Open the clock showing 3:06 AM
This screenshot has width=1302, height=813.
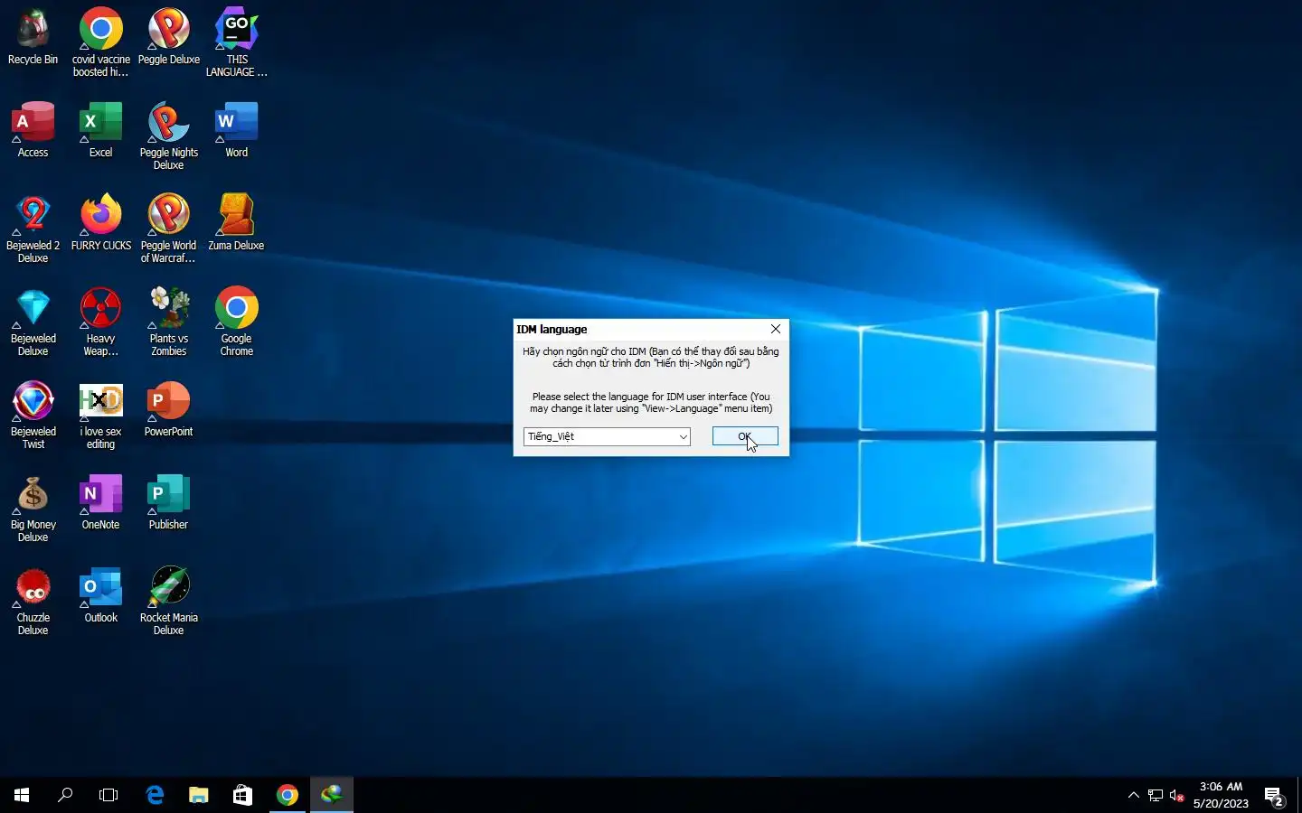click(1221, 795)
